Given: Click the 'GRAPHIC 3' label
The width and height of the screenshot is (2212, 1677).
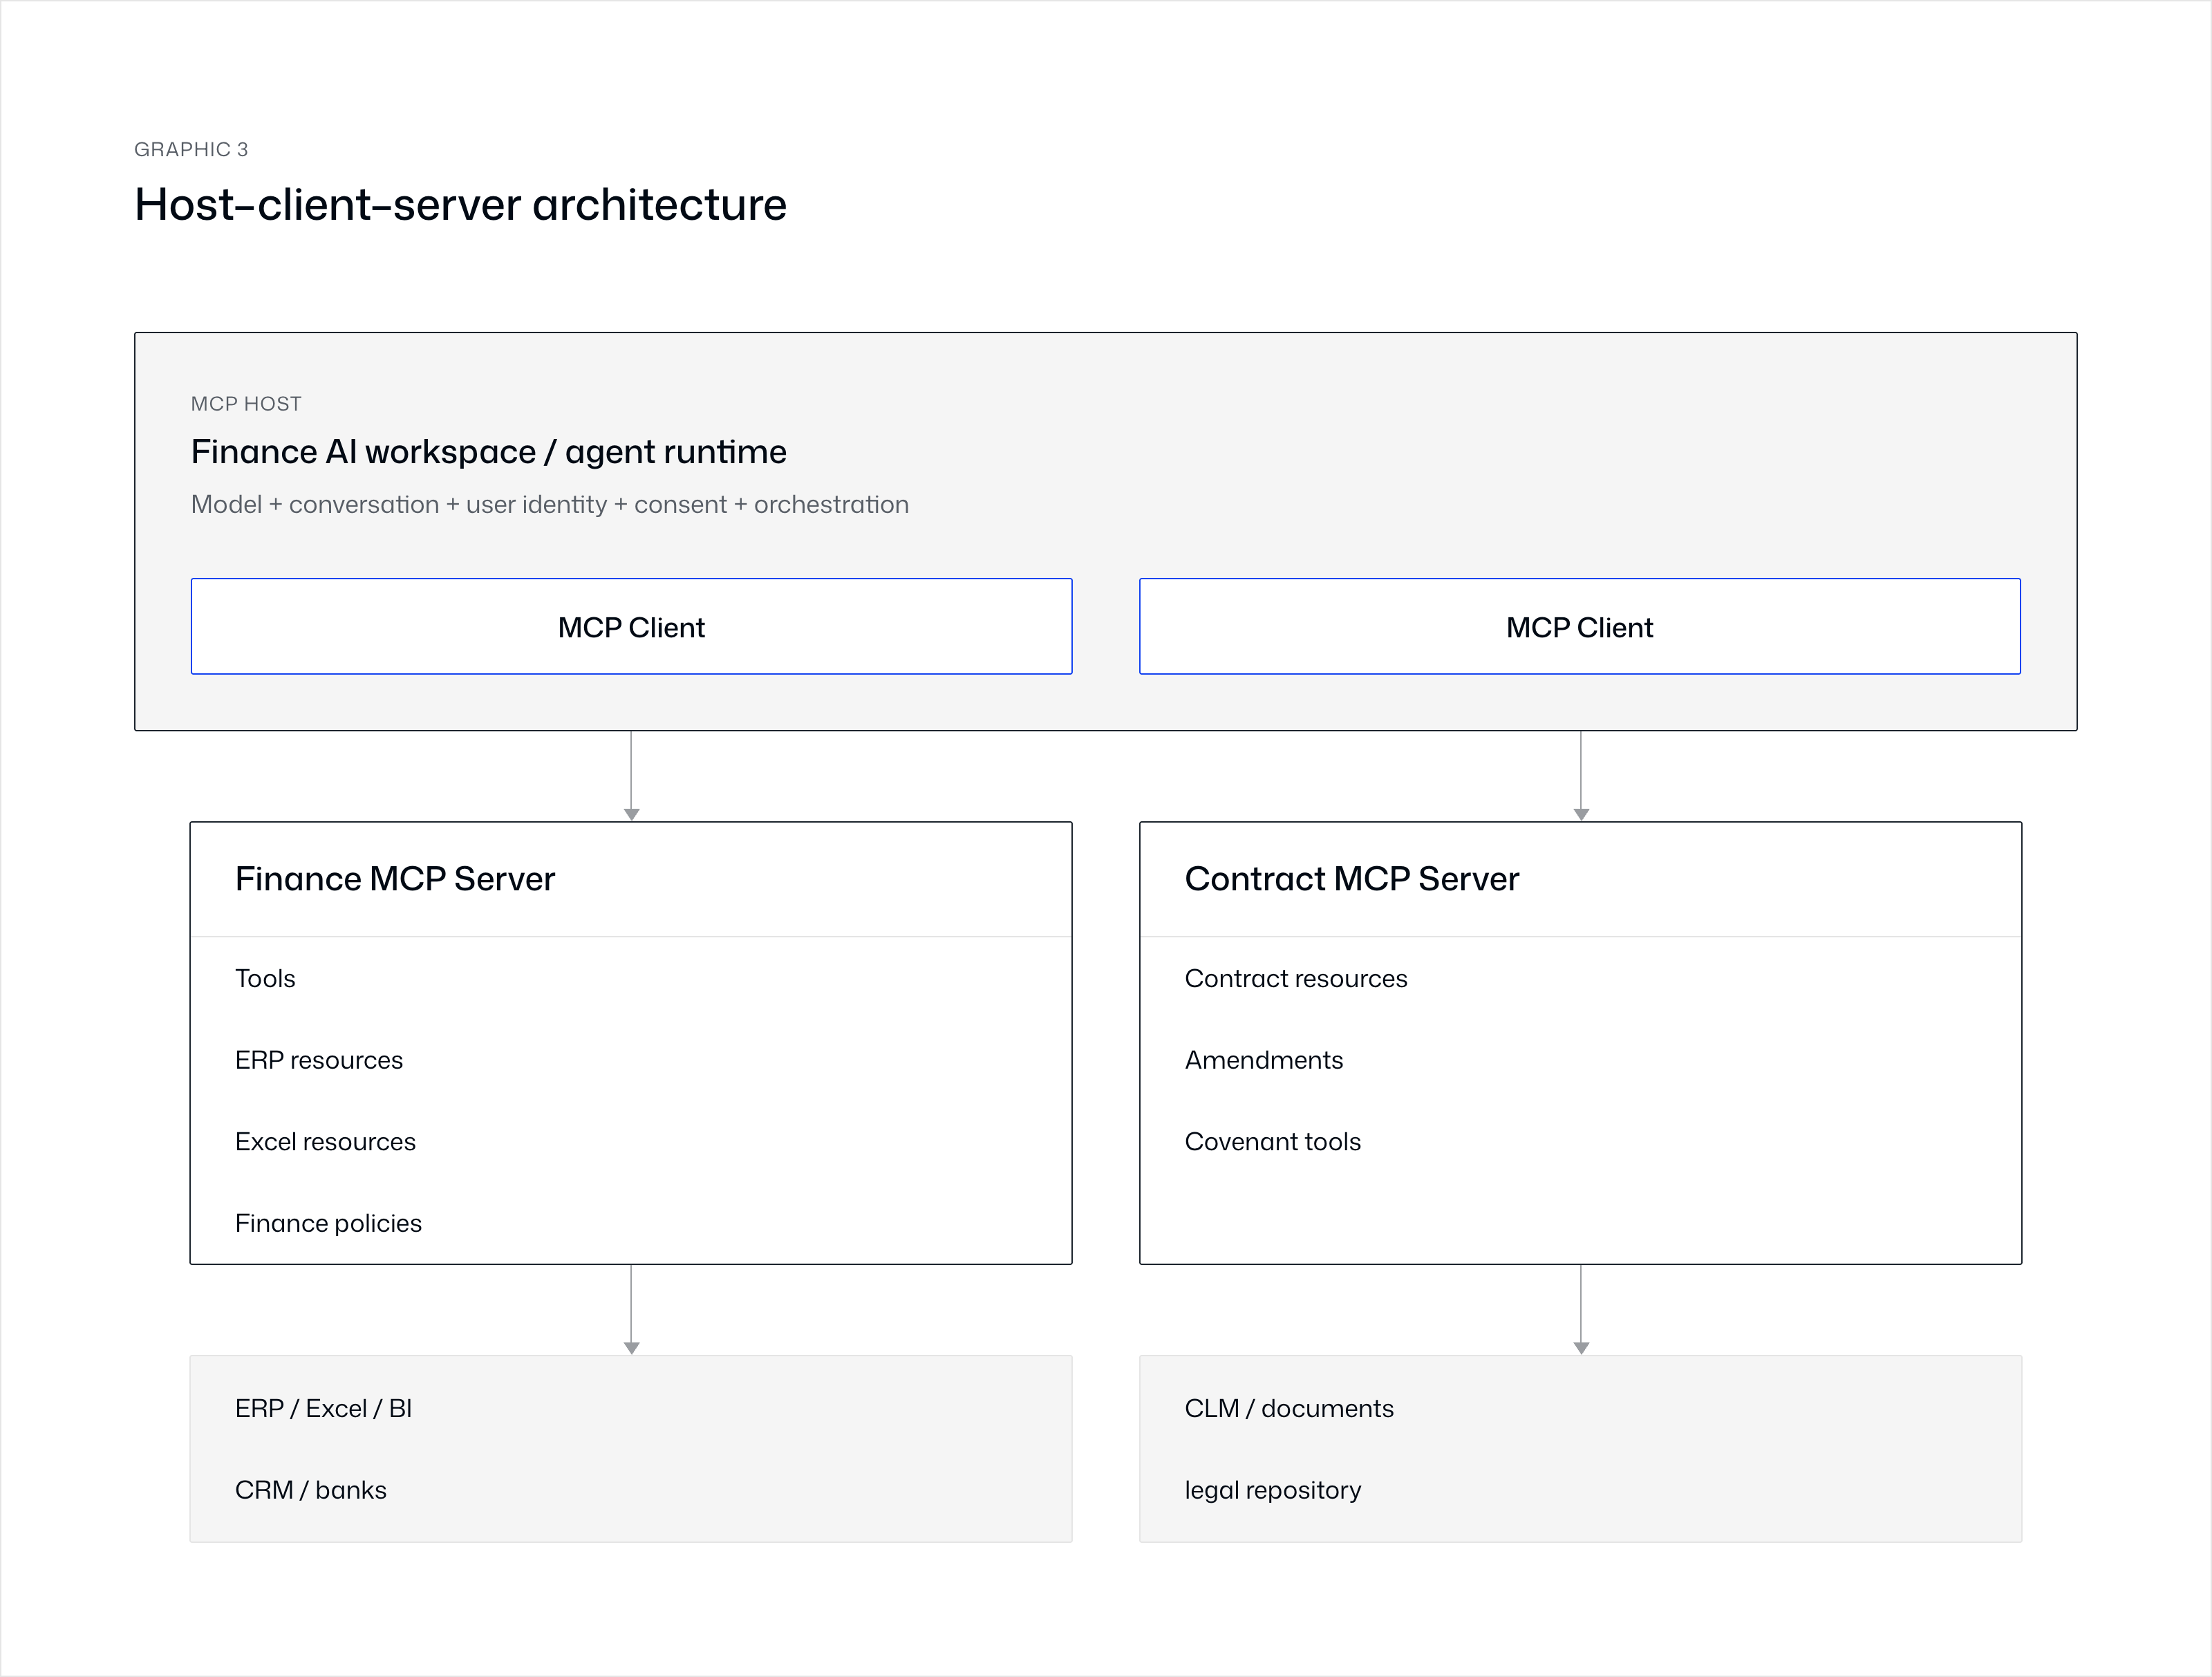Looking at the screenshot, I should (x=191, y=149).
